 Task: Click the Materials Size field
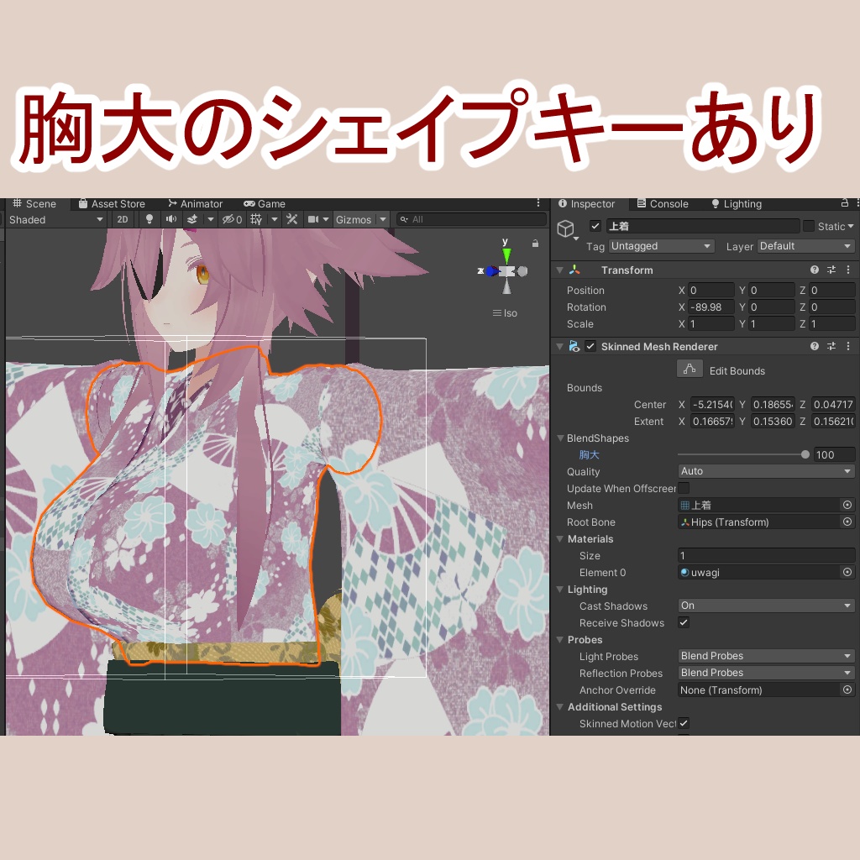766,555
